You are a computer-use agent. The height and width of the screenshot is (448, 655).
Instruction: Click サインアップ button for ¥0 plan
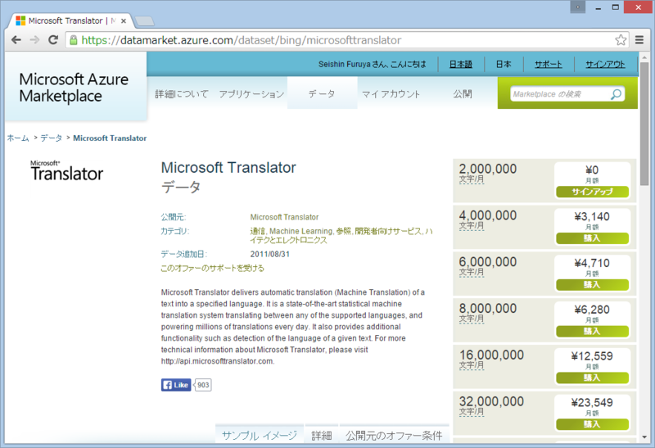click(x=592, y=192)
